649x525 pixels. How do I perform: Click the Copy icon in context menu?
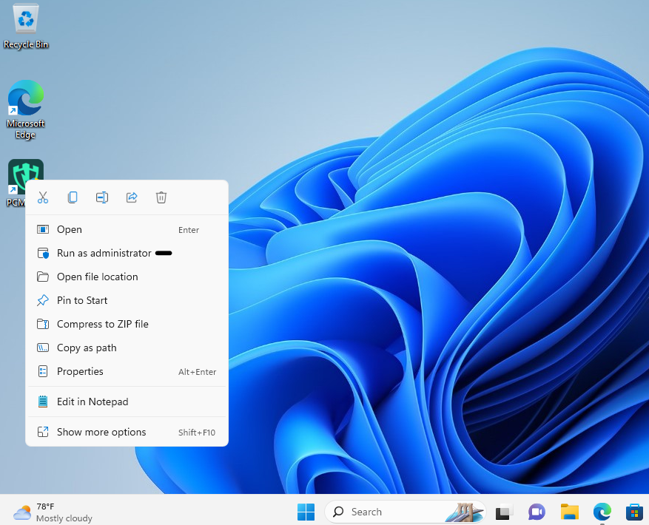(73, 197)
